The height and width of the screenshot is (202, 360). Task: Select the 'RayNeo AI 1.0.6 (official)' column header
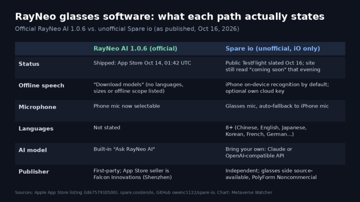[135, 49]
